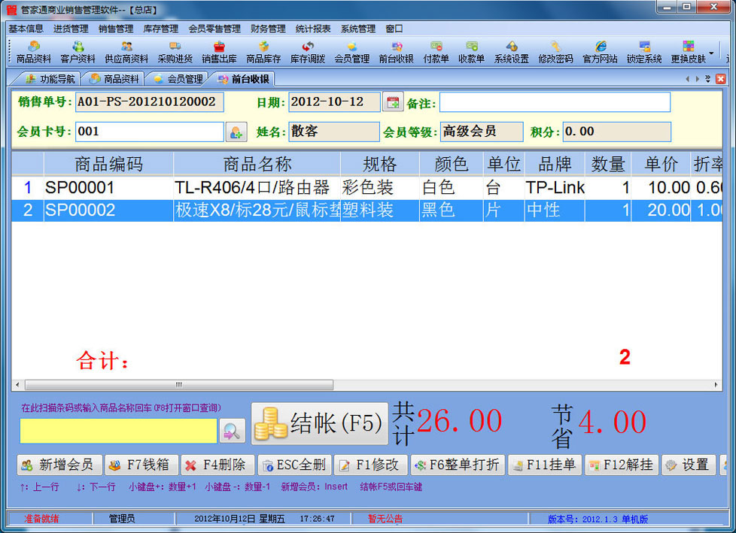Click F12解挂 button
Viewport: 736px width, 533px height.
point(622,465)
